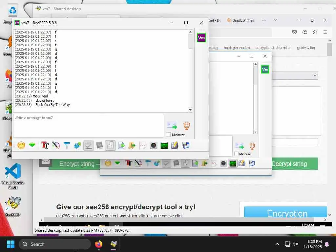Click floppy save icon in remote chat toolbar
336x252 pixels.
click(x=252, y=163)
